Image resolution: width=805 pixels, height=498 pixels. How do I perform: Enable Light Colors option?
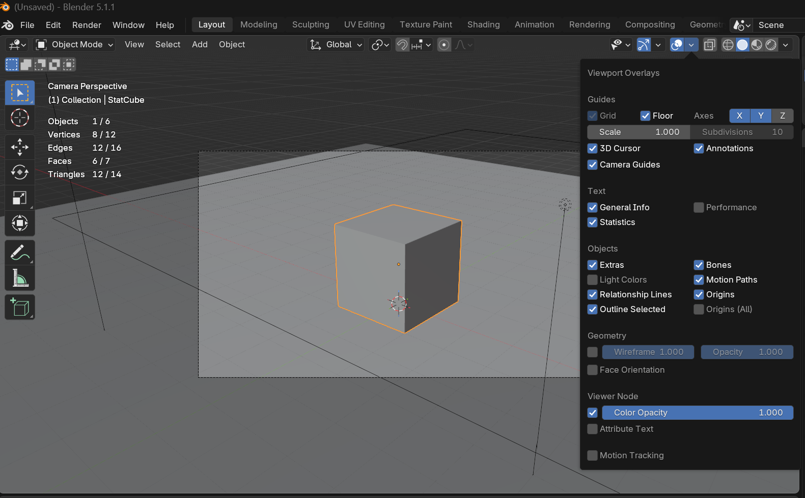pyautogui.click(x=592, y=280)
